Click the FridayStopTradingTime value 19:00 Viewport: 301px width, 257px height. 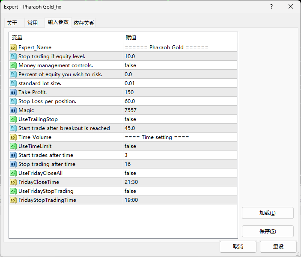(131, 200)
